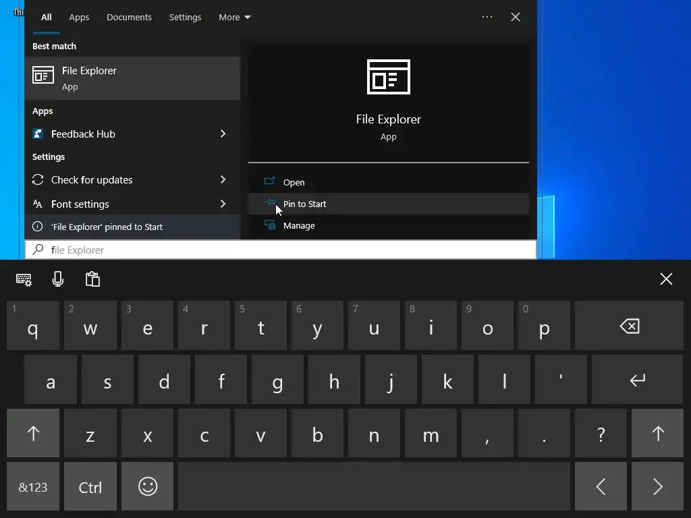Tap the q key
This screenshot has height=518, width=691.
tap(33, 326)
